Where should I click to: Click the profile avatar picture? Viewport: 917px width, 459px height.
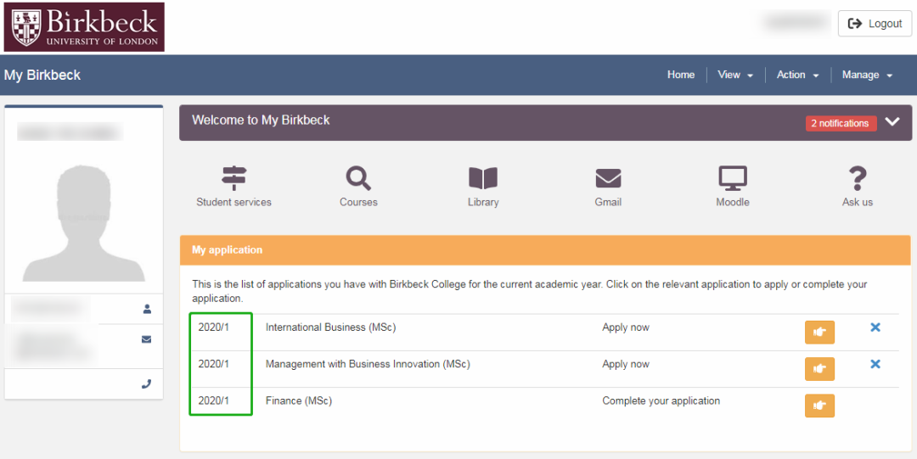pos(83,223)
